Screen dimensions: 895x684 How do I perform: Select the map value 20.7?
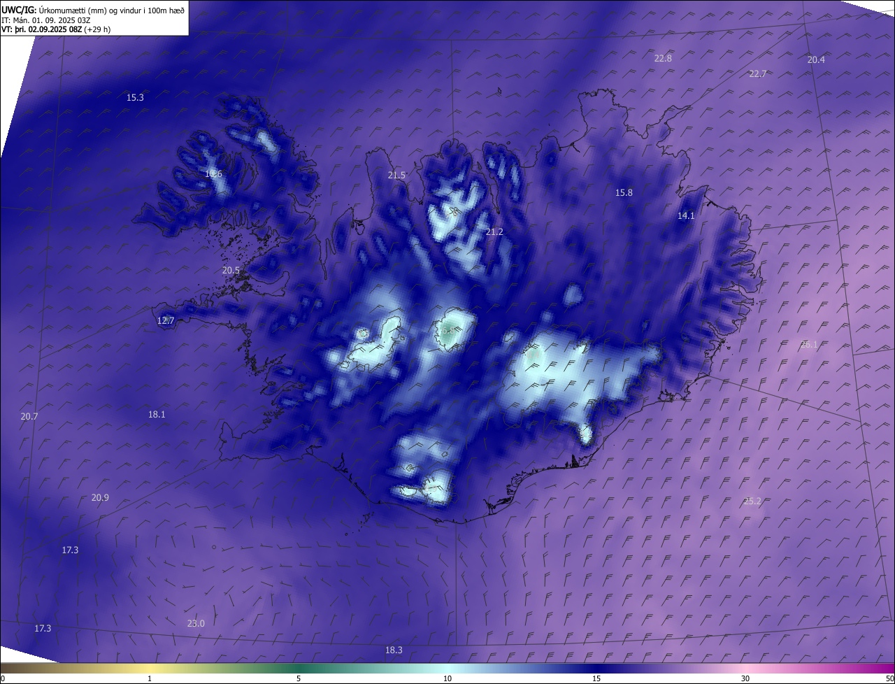point(29,417)
